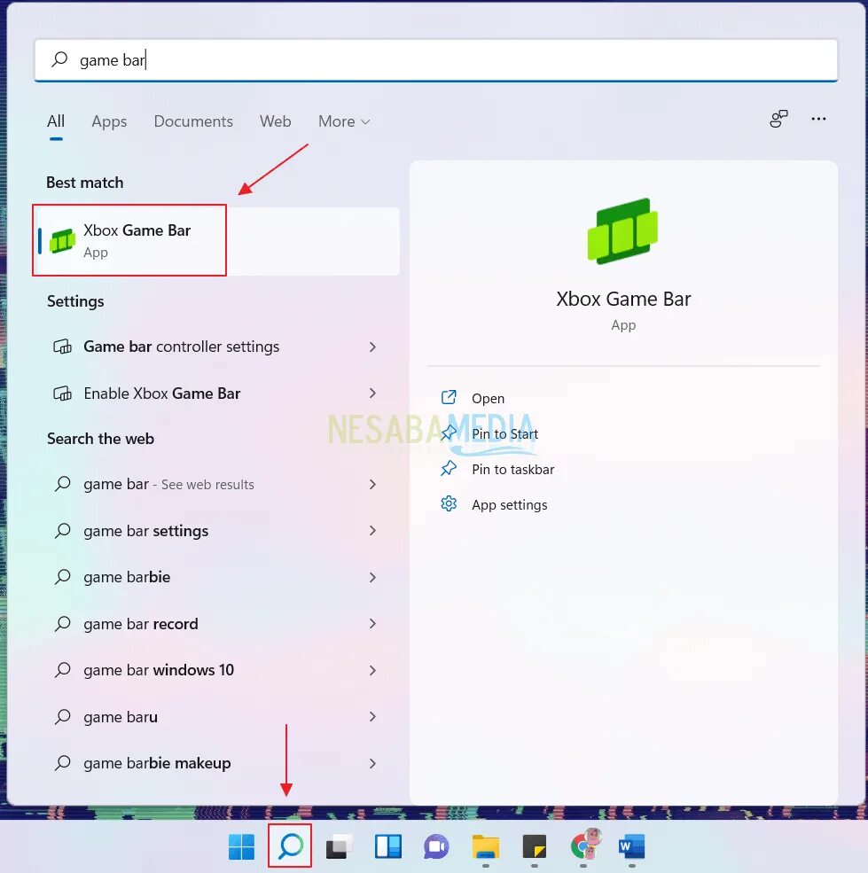
Task: Open File Explorer from taskbar
Action: (485, 846)
